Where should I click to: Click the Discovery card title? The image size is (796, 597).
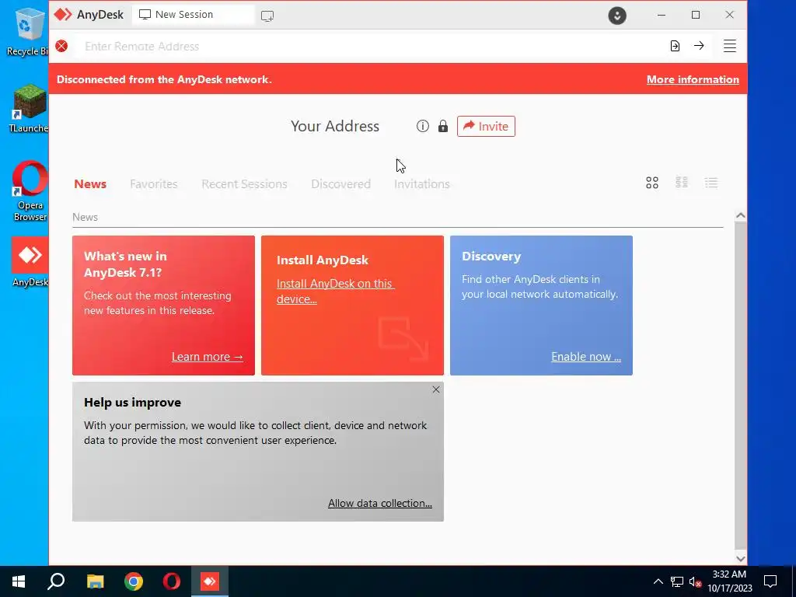491,257
